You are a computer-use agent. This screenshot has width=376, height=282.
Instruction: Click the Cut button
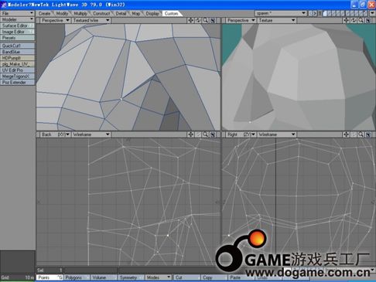[187, 277]
